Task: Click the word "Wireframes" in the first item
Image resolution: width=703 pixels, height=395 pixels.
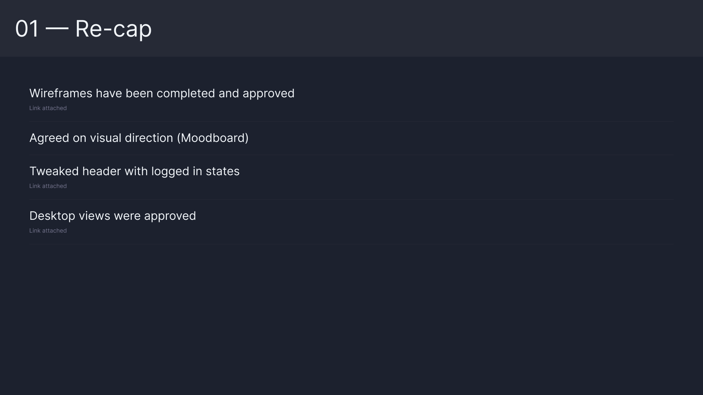Action: [x=61, y=93]
